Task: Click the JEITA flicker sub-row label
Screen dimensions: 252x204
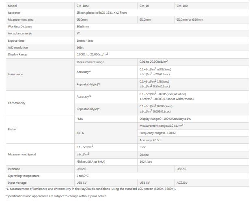Action: [80, 133]
